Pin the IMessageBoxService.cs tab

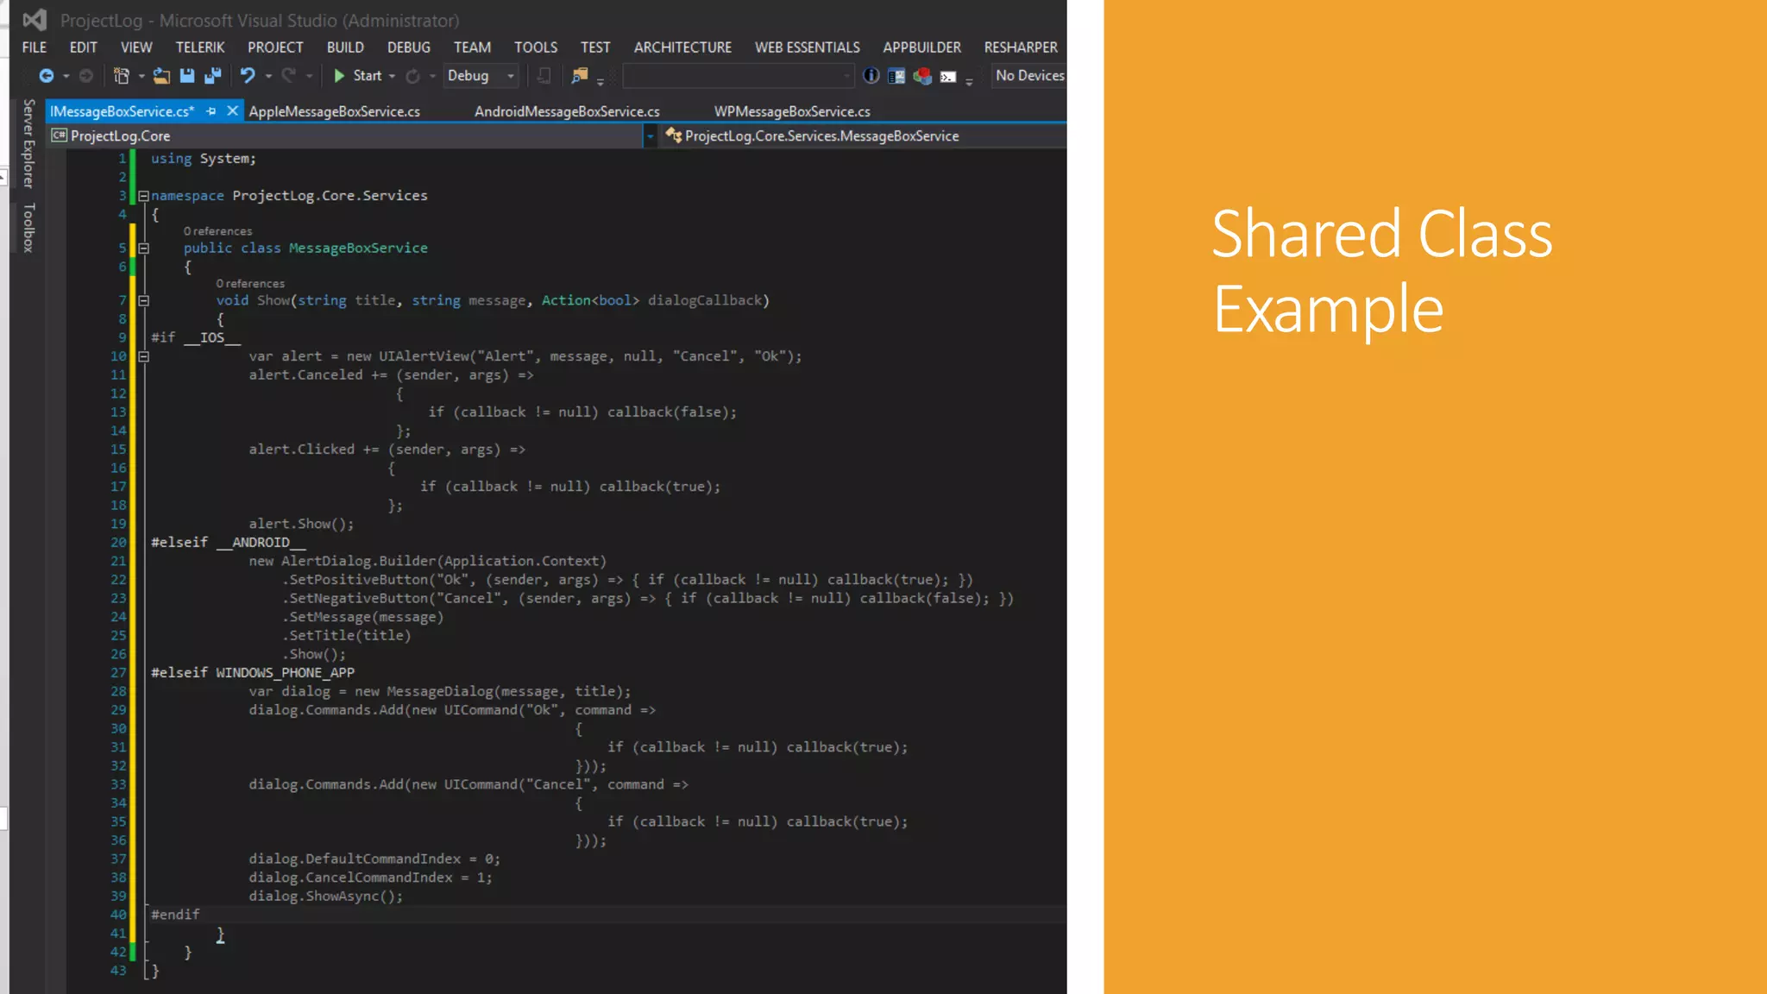pos(211,111)
